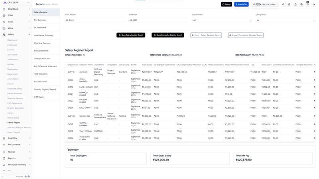319x179 pixels.
Task: Collapse sidebar using bottom-left arrow
Action: [x=3, y=177]
